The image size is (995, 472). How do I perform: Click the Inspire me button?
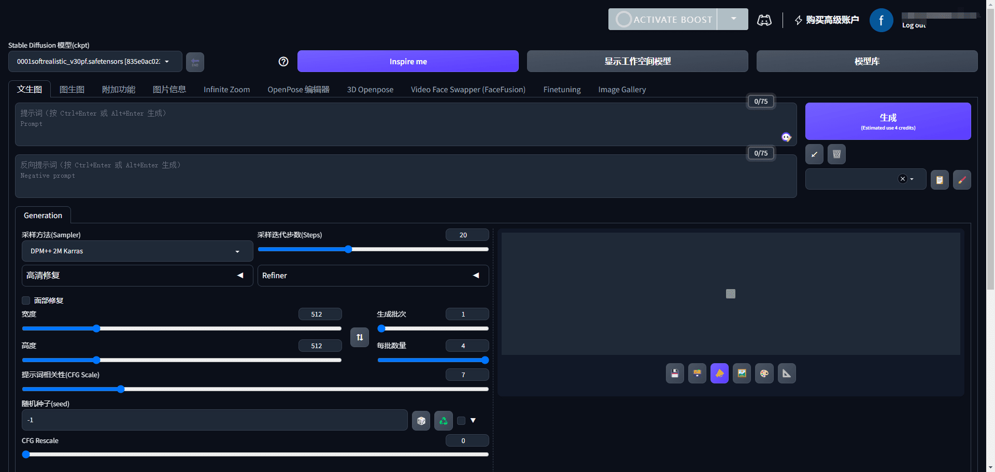tap(408, 61)
